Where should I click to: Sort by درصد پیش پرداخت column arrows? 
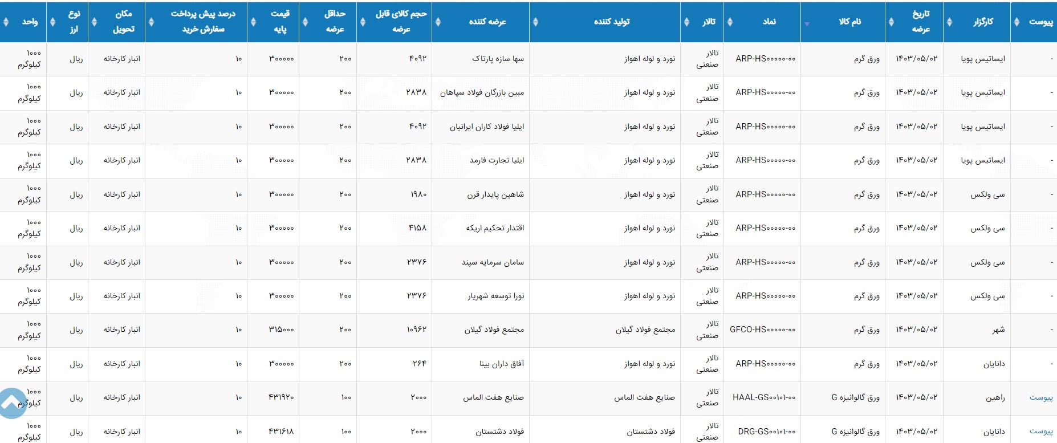point(151,22)
